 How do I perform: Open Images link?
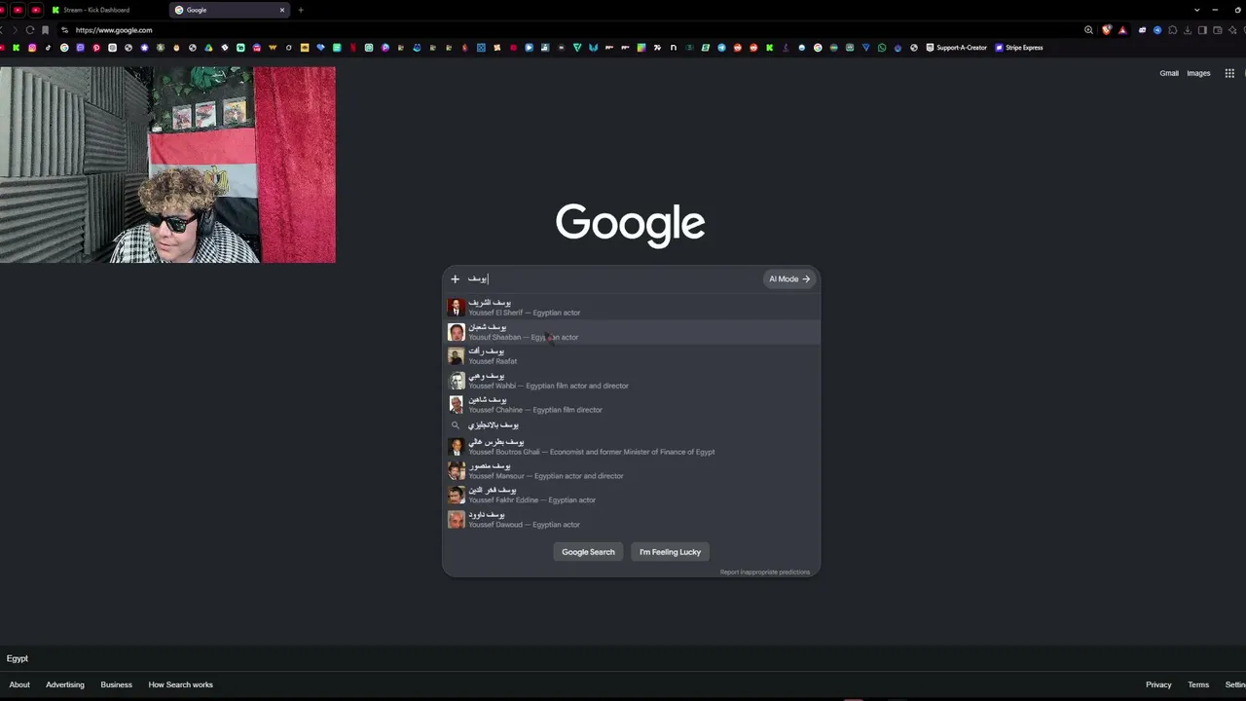click(1198, 73)
